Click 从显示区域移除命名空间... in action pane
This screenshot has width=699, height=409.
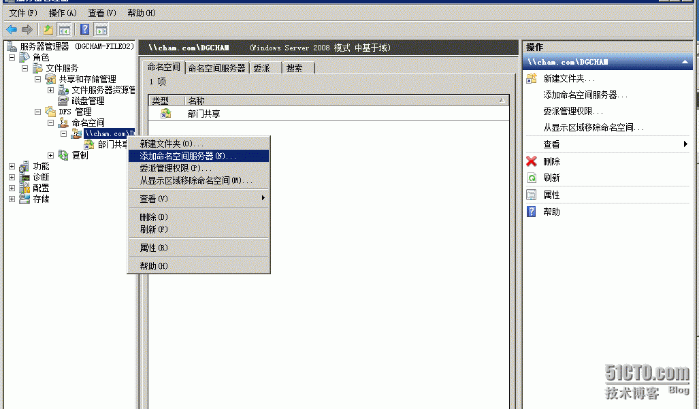point(594,127)
